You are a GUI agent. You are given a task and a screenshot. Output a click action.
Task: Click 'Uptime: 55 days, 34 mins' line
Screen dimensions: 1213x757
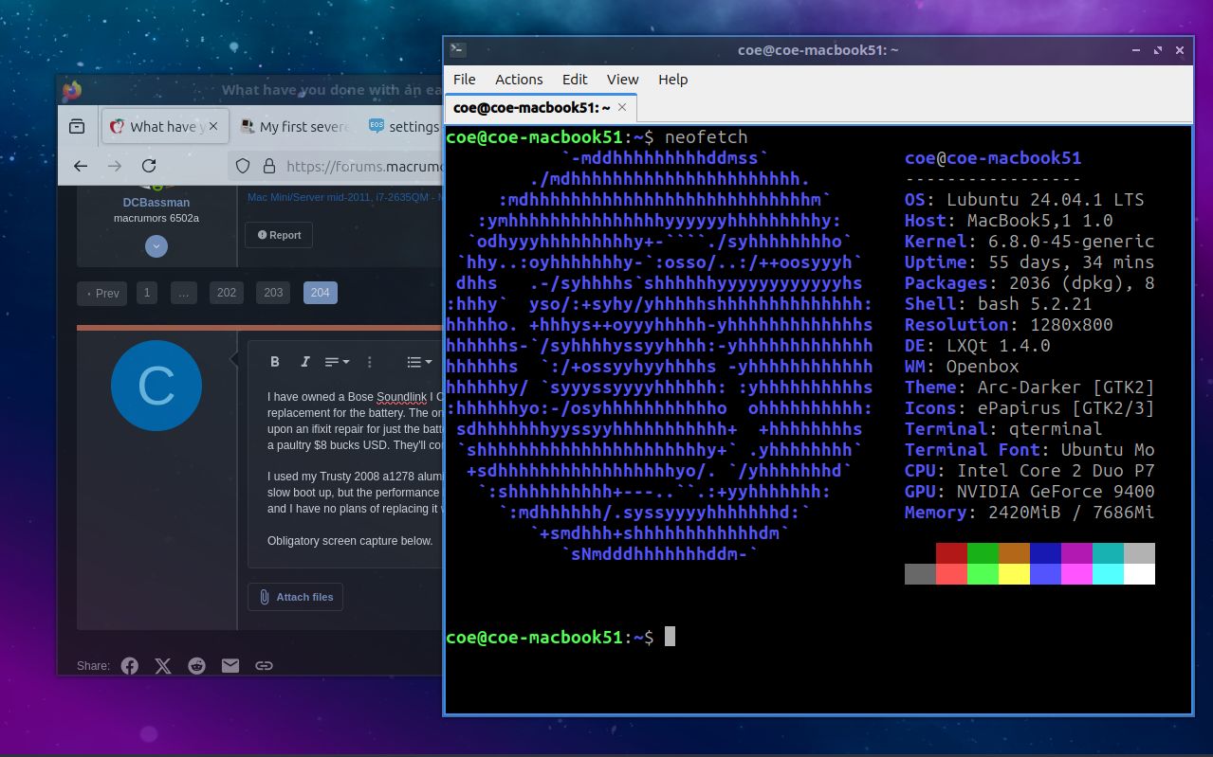point(1030,262)
